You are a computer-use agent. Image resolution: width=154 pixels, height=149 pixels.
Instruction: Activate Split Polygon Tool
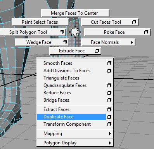click(28, 32)
